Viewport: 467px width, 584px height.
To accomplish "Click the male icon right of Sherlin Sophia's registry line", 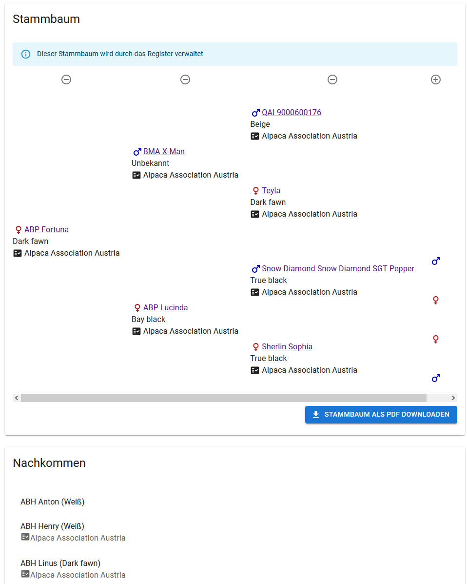I will coord(435,378).
